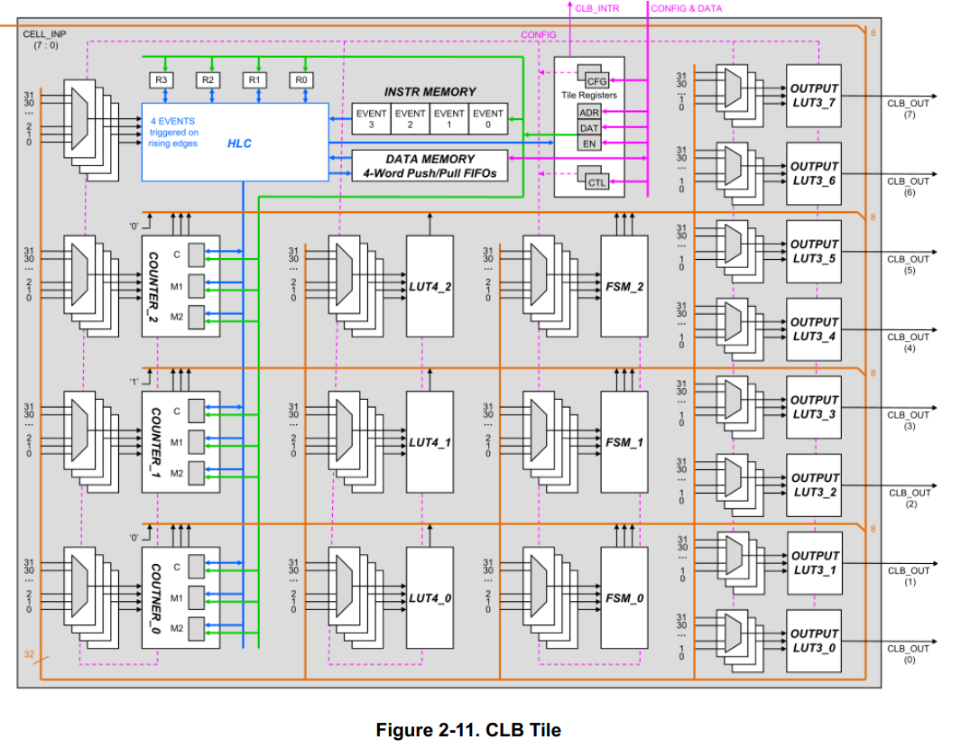Click the INSTR MEMORY block
Screen dimensions: 961x749
(430, 91)
